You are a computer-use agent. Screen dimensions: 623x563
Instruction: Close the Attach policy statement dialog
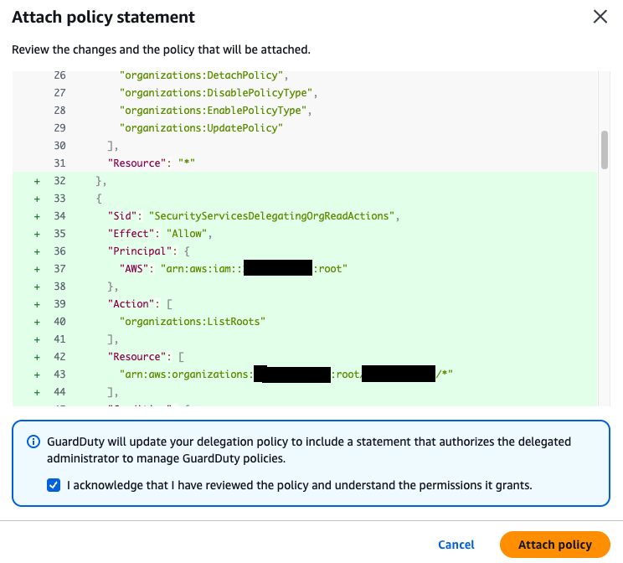(x=600, y=17)
